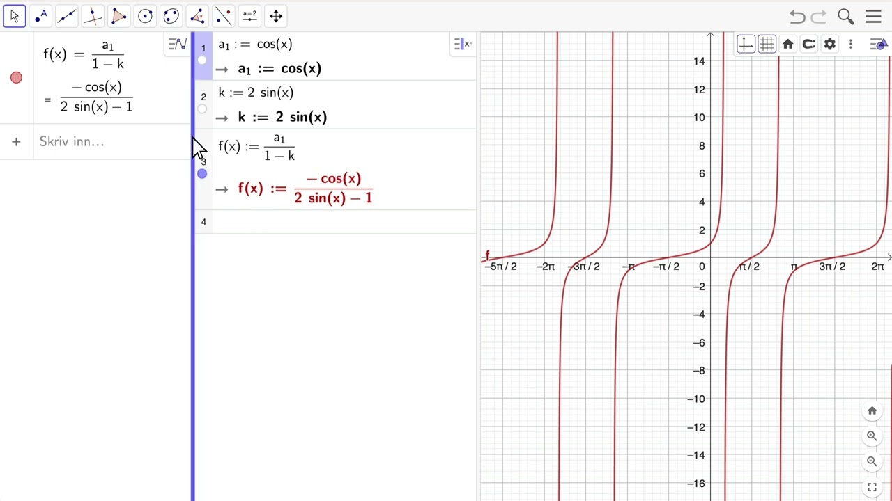892x501 pixels.
Task: Toggle Graphics view style bar
Action: tap(879, 45)
